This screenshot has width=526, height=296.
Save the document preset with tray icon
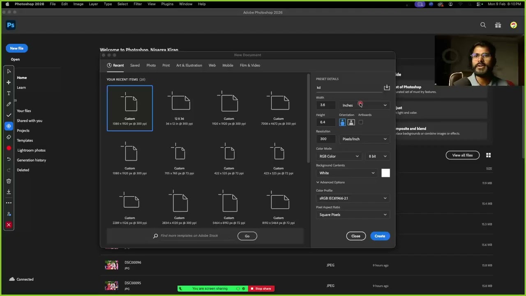(x=387, y=87)
